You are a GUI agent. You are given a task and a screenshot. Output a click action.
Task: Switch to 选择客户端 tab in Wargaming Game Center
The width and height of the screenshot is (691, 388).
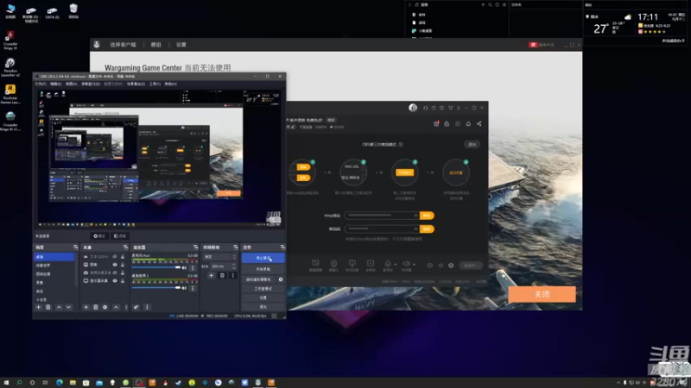click(123, 45)
